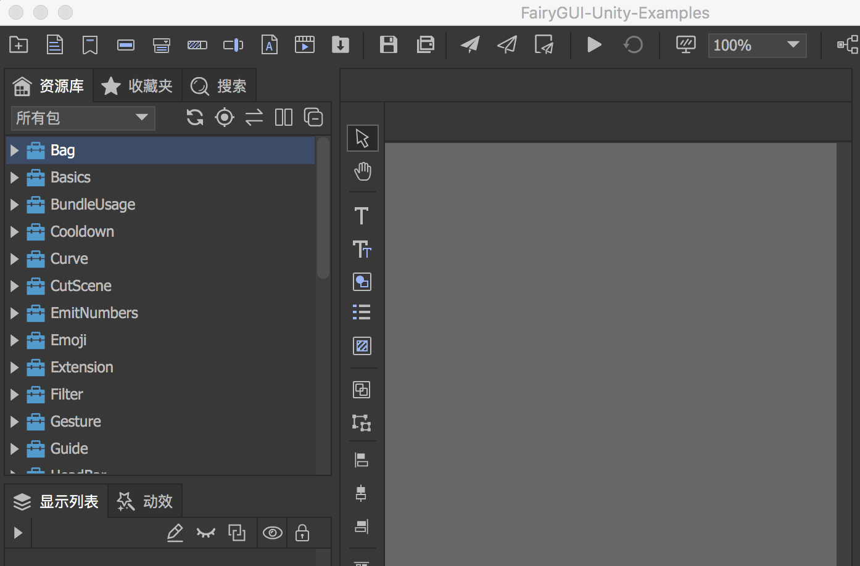The image size is (860, 566).
Task: Select the Cooldown package
Action: [x=82, y=232]
